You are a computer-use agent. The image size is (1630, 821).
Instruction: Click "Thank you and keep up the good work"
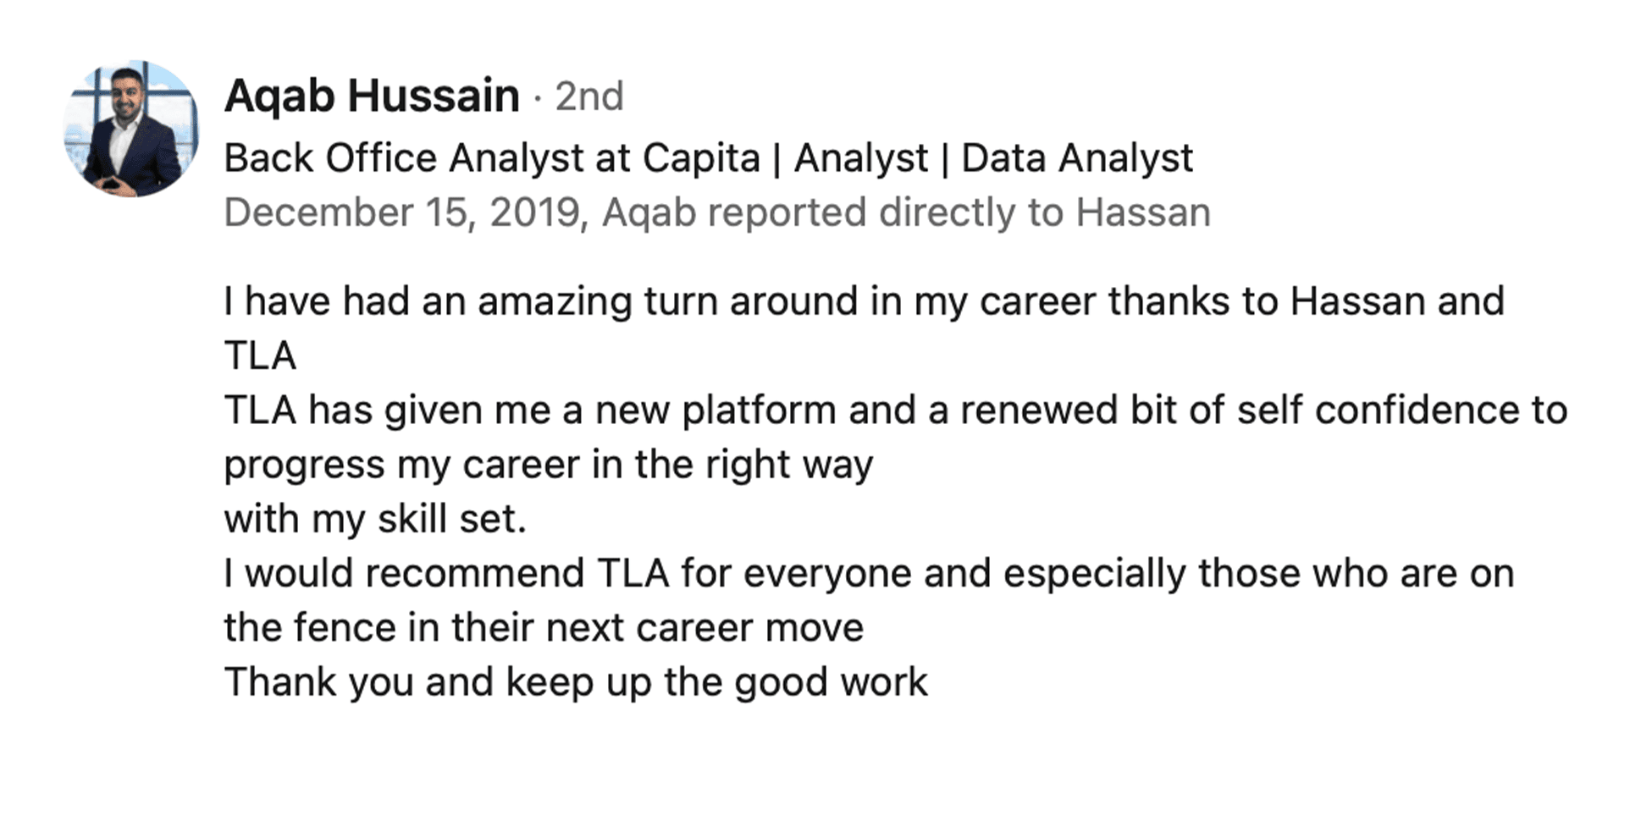tap(576, 683)
